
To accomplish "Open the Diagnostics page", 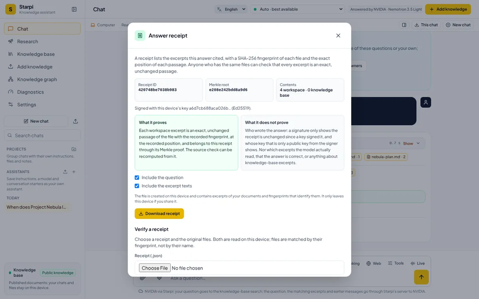I will click(42, 92).
